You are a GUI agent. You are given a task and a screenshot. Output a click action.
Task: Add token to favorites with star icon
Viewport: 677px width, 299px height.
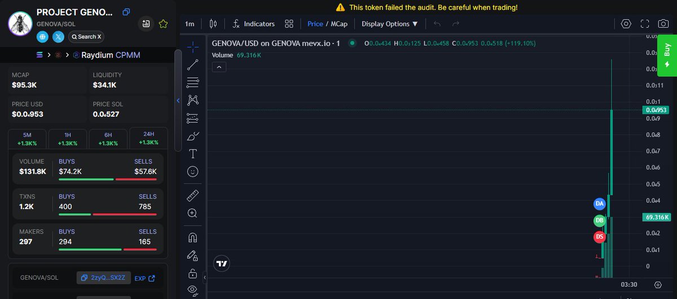pos(163,24)
